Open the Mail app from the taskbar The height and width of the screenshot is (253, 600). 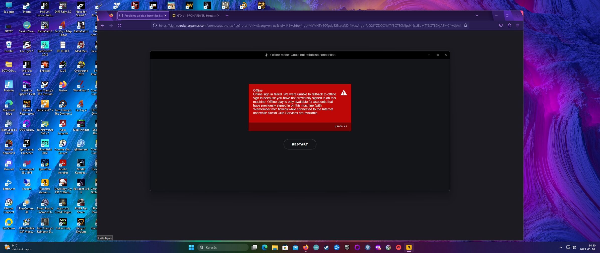[295, 247]
